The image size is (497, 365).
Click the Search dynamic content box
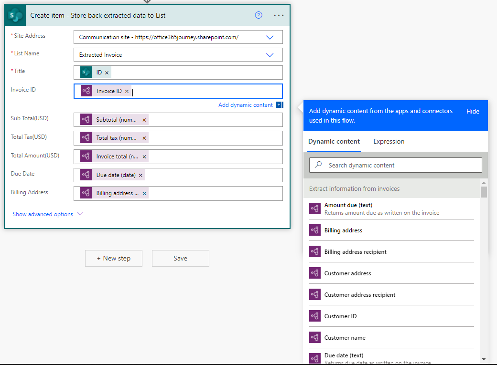[396, 165]
